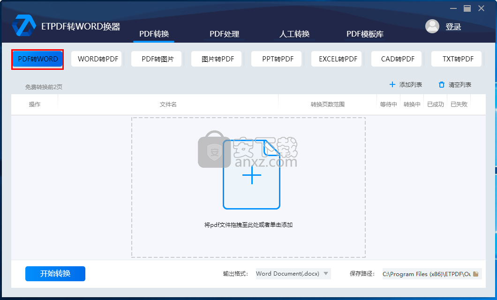The width and height of the screenshot is (497, 300).
Task: Click the 等待中 column header
Action: point(388,105)
